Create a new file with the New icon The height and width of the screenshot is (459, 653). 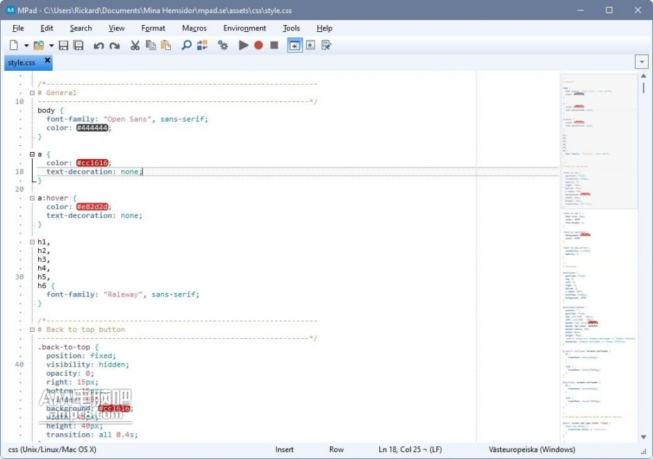pyautogui.click(x=14, y=45)
